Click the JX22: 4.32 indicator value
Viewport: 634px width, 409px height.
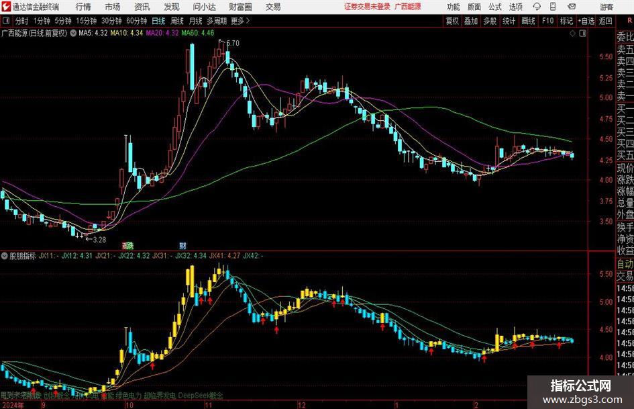[x=134, y=256]
